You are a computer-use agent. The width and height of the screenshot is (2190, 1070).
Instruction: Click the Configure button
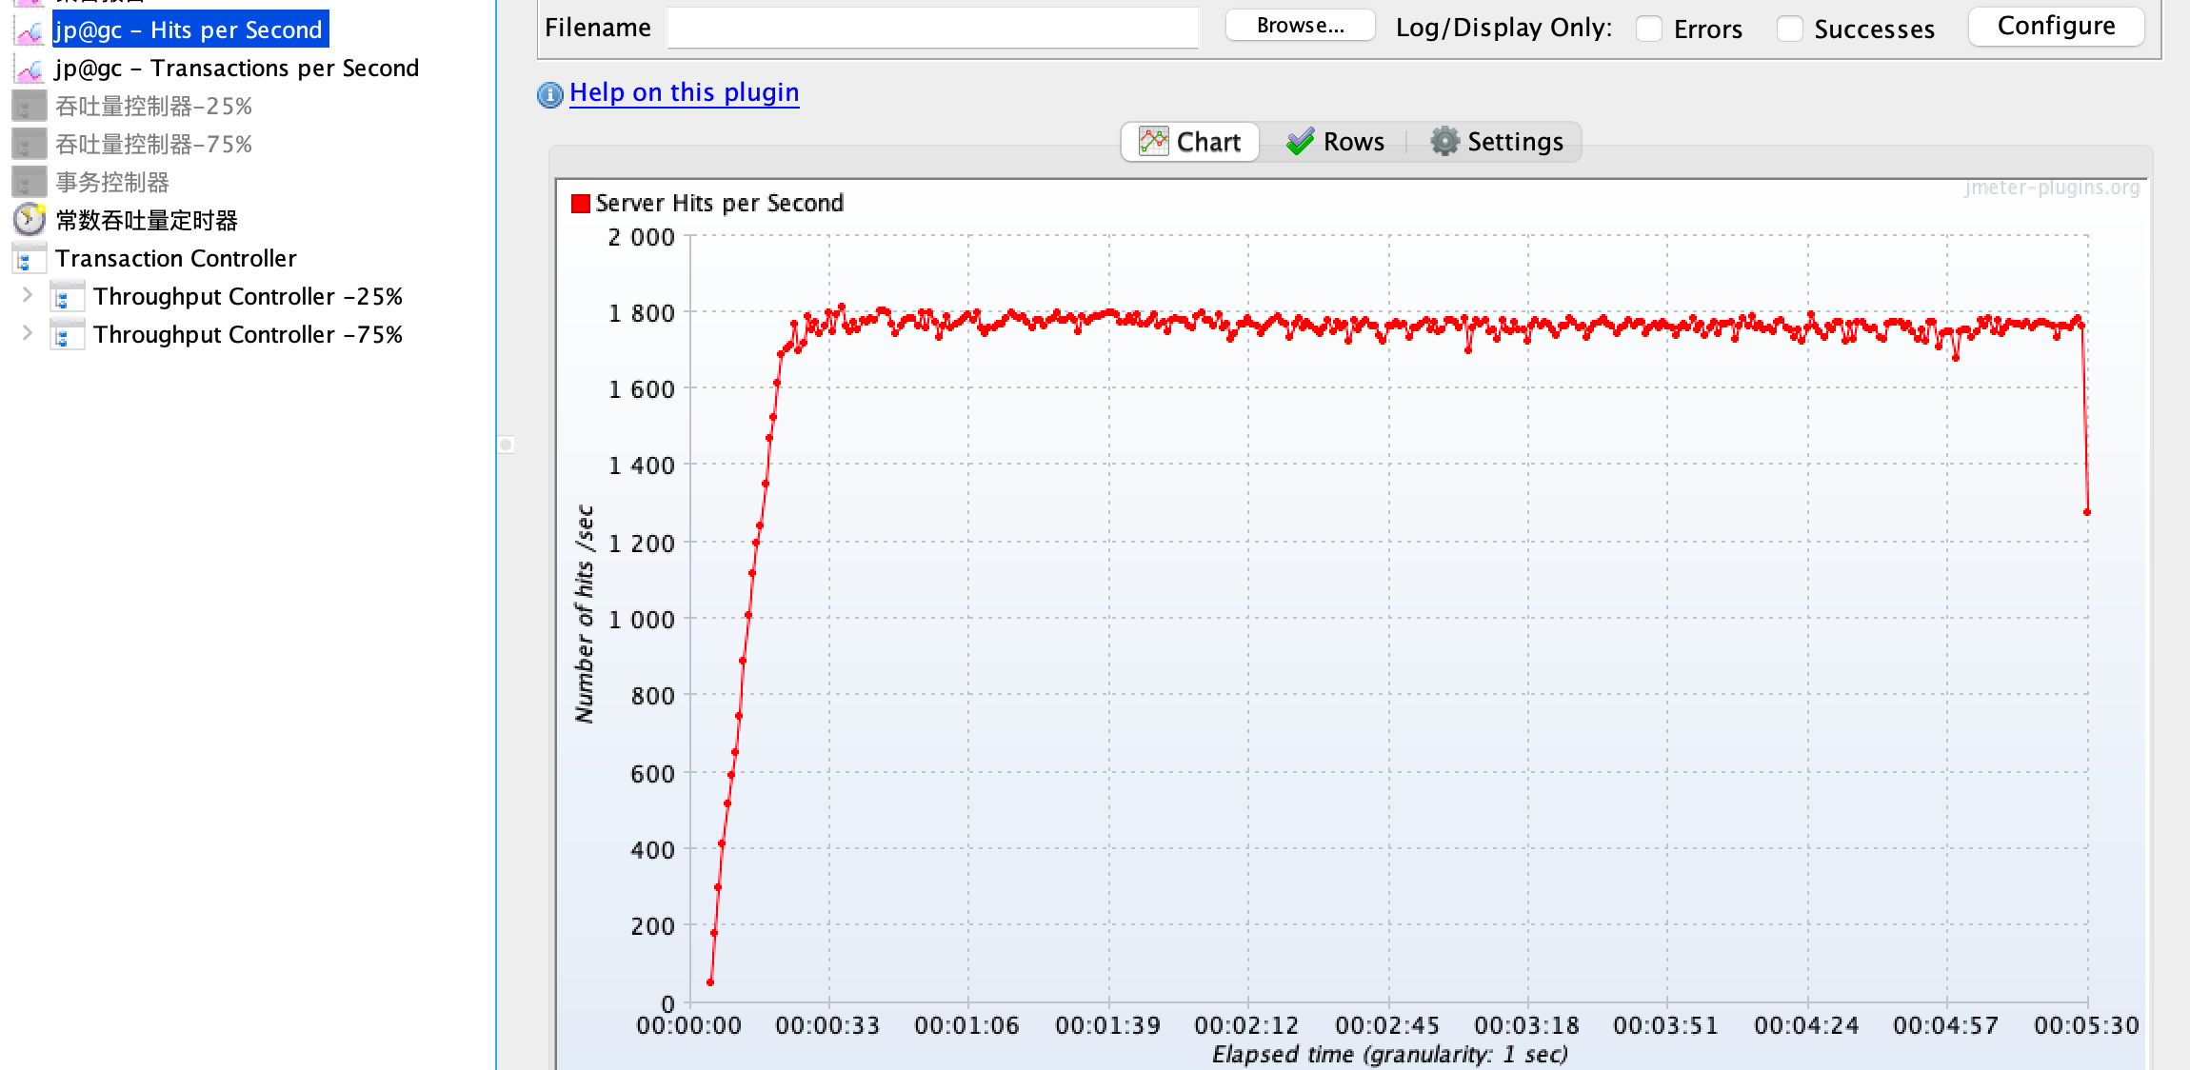pos(2056,27)
